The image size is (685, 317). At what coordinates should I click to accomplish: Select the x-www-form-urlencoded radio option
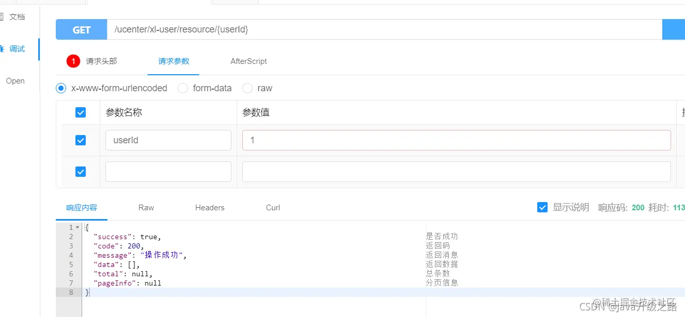point(61,88)
